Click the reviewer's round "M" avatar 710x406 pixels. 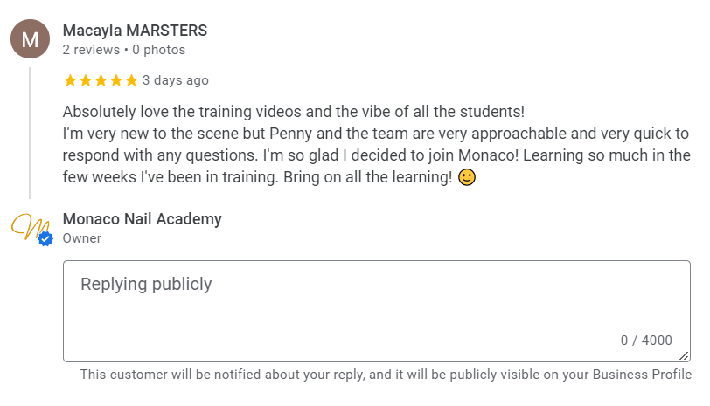coord(30,39)
